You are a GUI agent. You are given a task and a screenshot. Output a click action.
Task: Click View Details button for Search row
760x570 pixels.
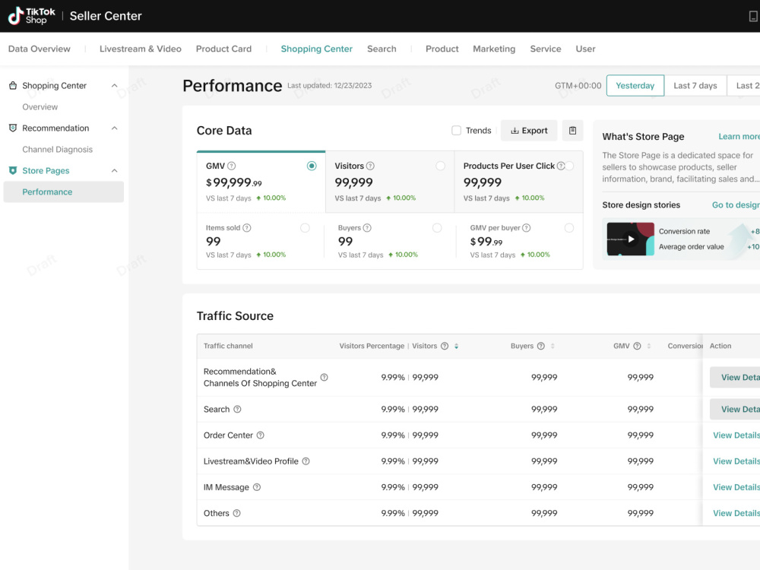tap(735, 409)
